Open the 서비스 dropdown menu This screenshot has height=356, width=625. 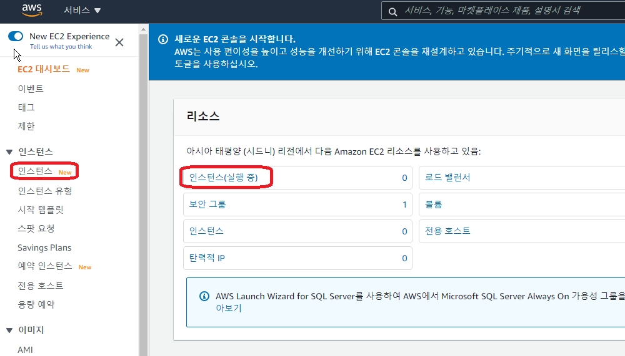click(82, 11)
